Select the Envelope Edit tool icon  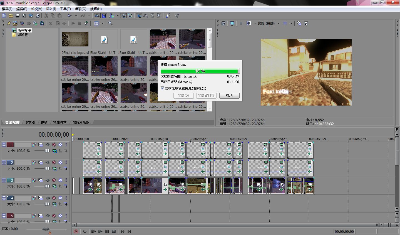tap(145, 16)
